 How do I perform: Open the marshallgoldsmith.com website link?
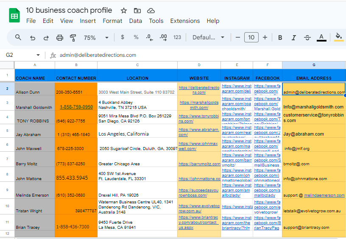click(199, 105)
